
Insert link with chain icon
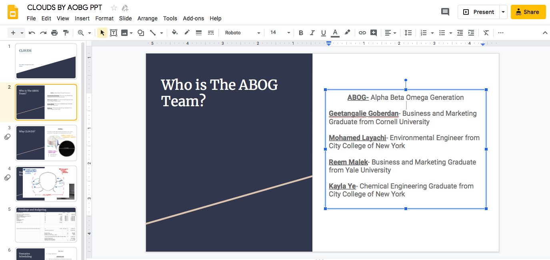(362, 33)
